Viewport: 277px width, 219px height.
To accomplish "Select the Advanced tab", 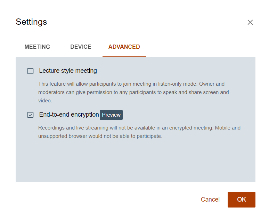I will pyautogui.click(x=124, y=47).
